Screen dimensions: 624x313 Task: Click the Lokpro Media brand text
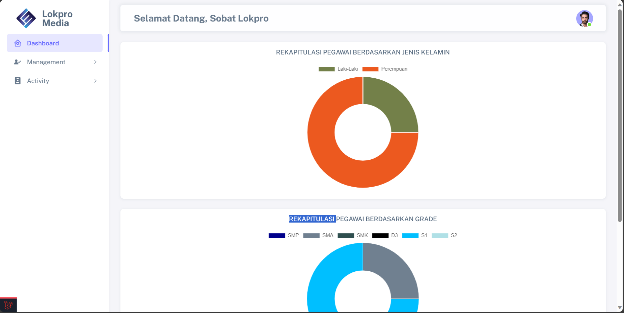pyautogui.click(x=57, y=18)
